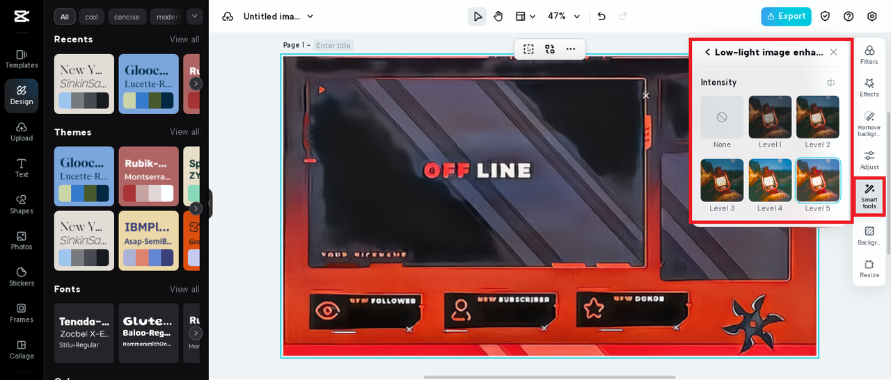Viewport: 891px width, 380px height.
Task: Show more Recents with the arrow
Action: pyautogui.click(x=196, y=83)
